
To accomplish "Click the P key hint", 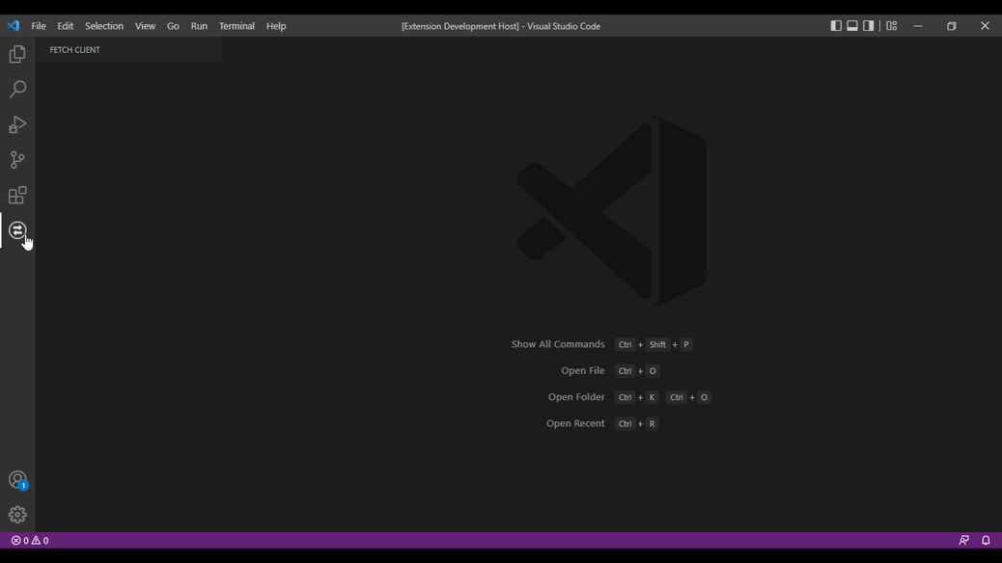I will click(x=686, y=345).
